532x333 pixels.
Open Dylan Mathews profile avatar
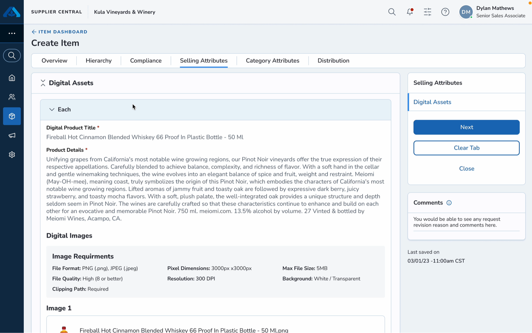click(466, 12)
